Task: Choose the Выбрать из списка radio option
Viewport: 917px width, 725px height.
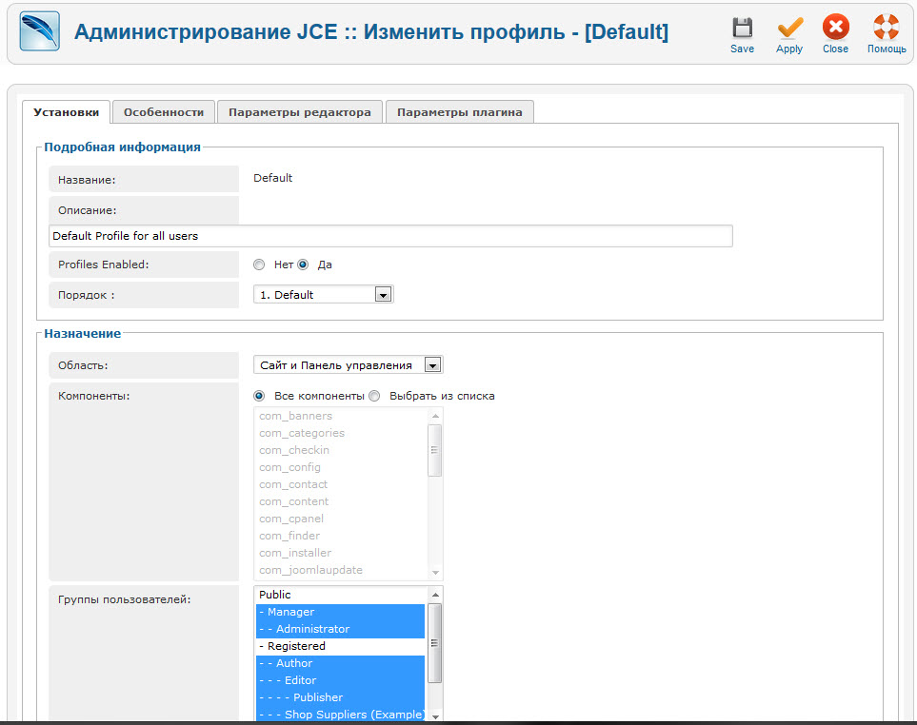Action: click(x=374, y=396)
